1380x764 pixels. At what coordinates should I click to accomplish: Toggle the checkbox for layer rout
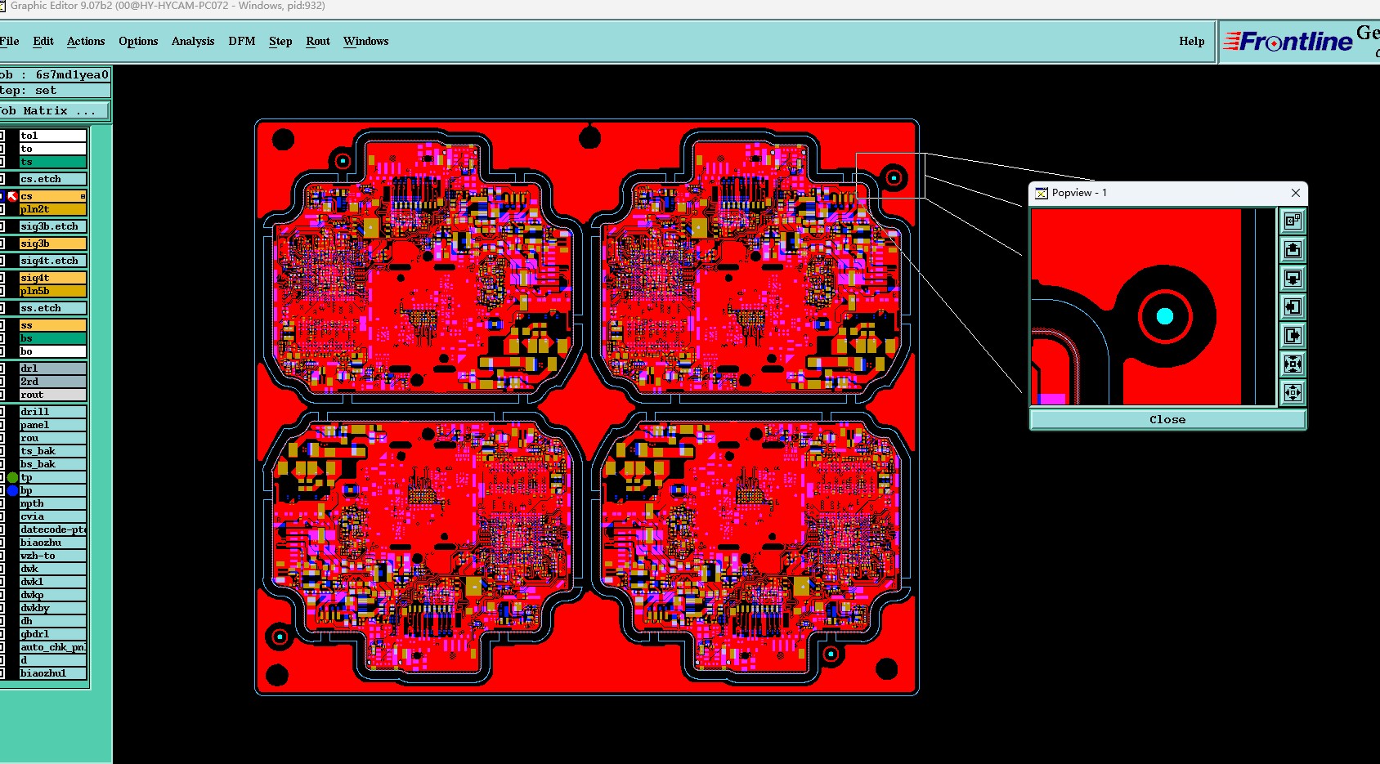pyautogui.click(x=2, y=395)
